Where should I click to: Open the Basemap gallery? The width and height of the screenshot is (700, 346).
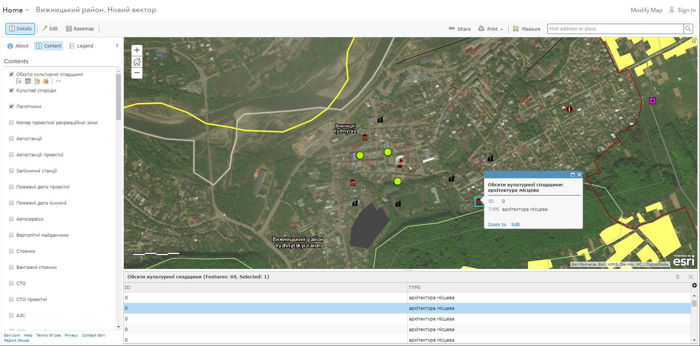pyautogui.click(x=80, y=28)
